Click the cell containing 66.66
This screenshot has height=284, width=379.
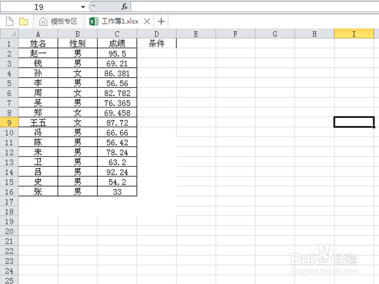point(117,133)
